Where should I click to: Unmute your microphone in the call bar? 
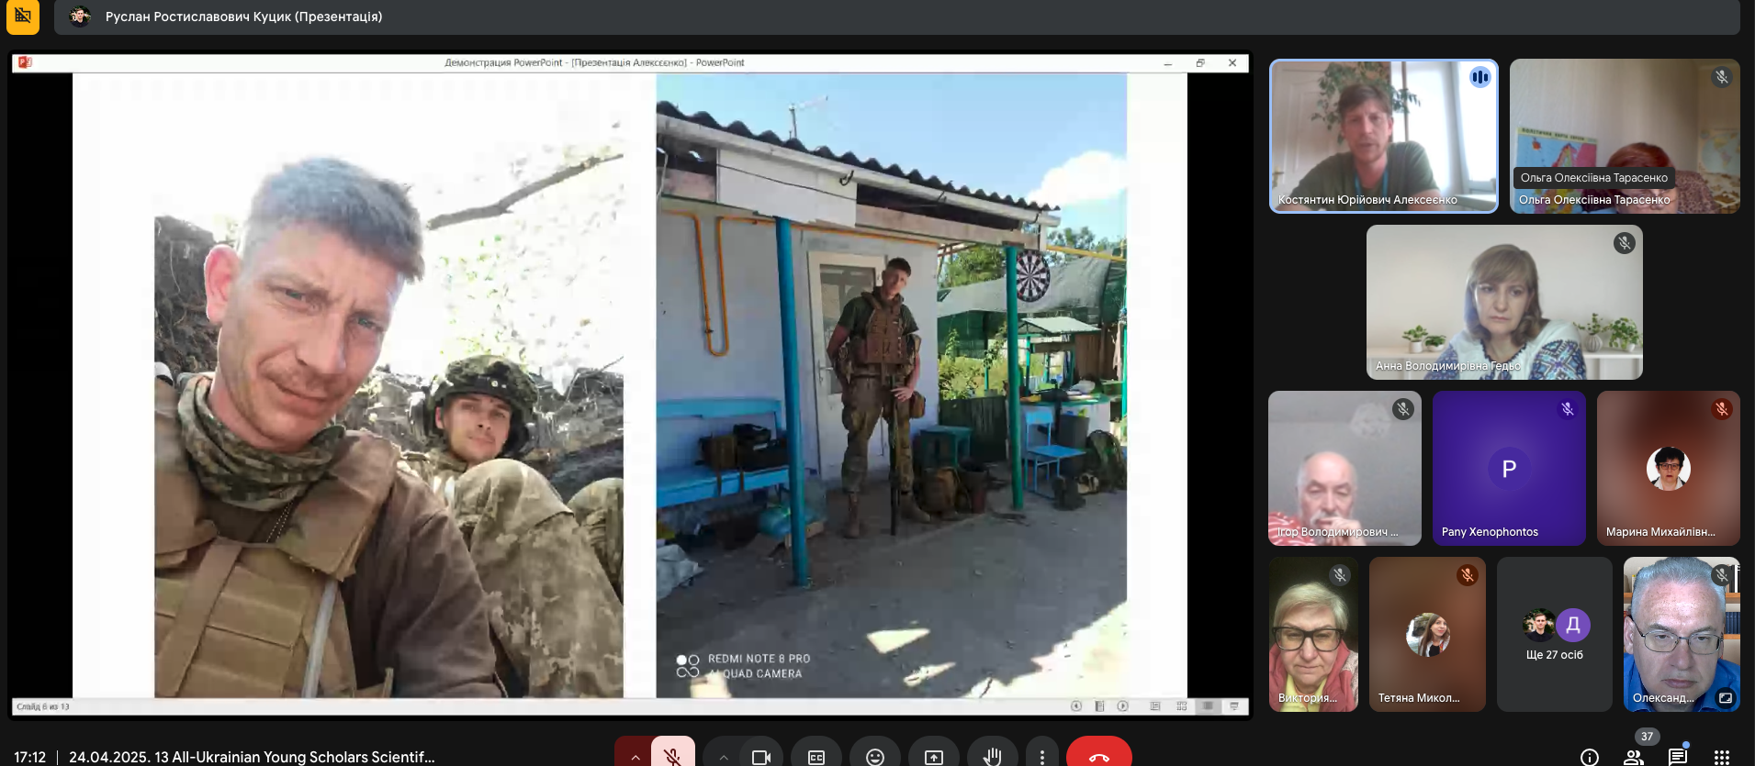673,755
